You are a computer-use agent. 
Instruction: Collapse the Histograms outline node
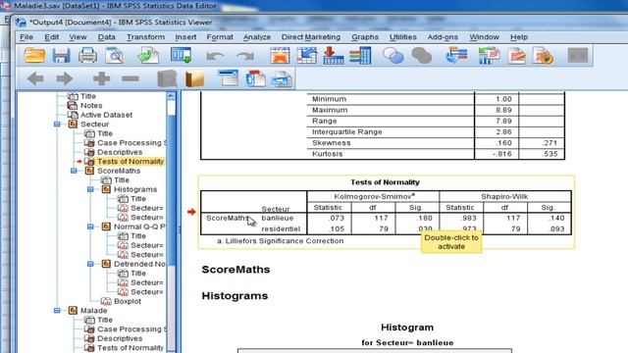coord(90,189)
